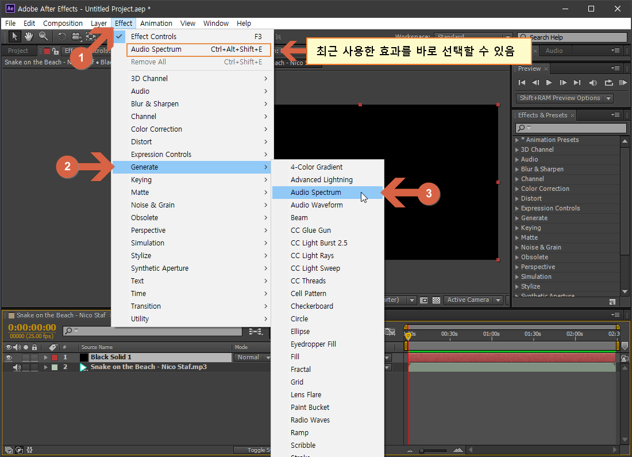Click the loop options icon in Preview
The width and height of the screenshot is (632, 457).
click(x=608, y=83)
